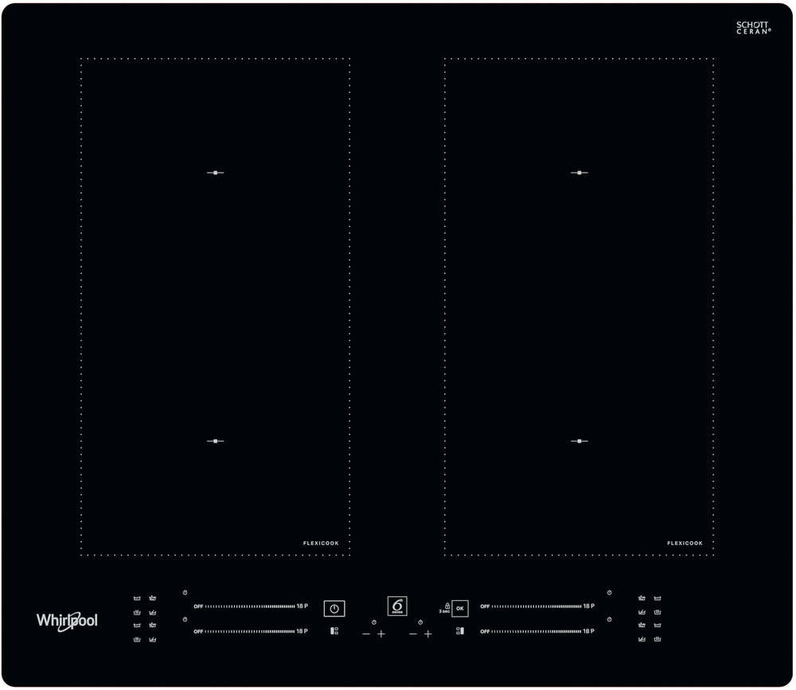Screen dimensions: 796x690
Task: Tap the right plus touch control
Action: pos(428,633)
